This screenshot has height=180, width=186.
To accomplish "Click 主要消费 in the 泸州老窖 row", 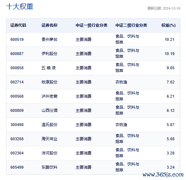I will [x=84, y=96].
